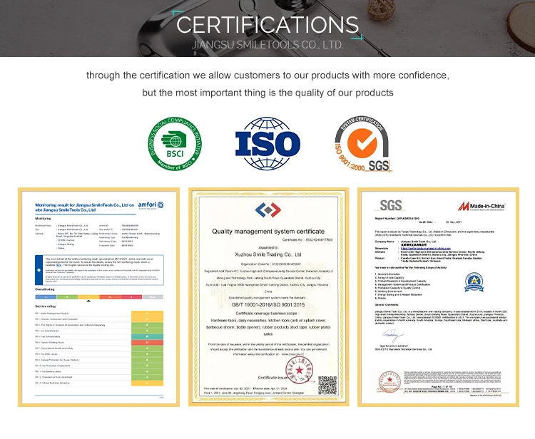Open the SGS Made-in-China audit report
The image size is (535, 439).
pos(438,297)
